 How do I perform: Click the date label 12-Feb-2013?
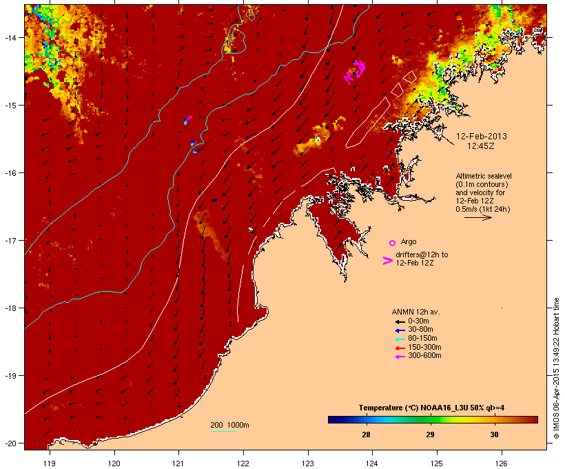482,137
